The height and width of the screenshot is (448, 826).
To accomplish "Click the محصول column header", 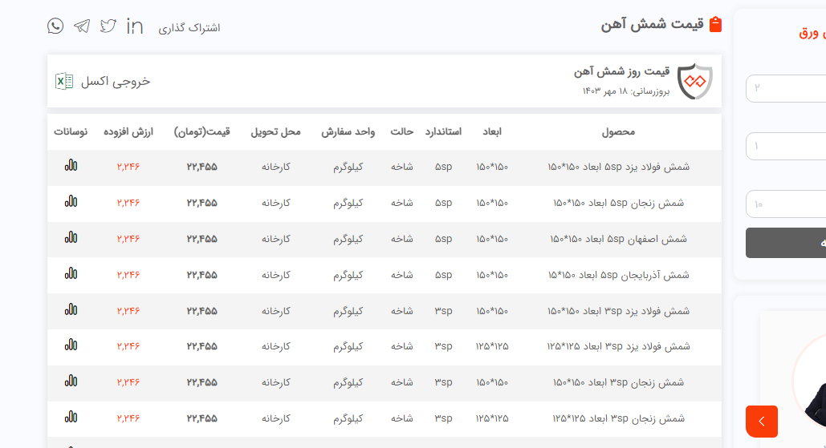I will tap(618, 131).
